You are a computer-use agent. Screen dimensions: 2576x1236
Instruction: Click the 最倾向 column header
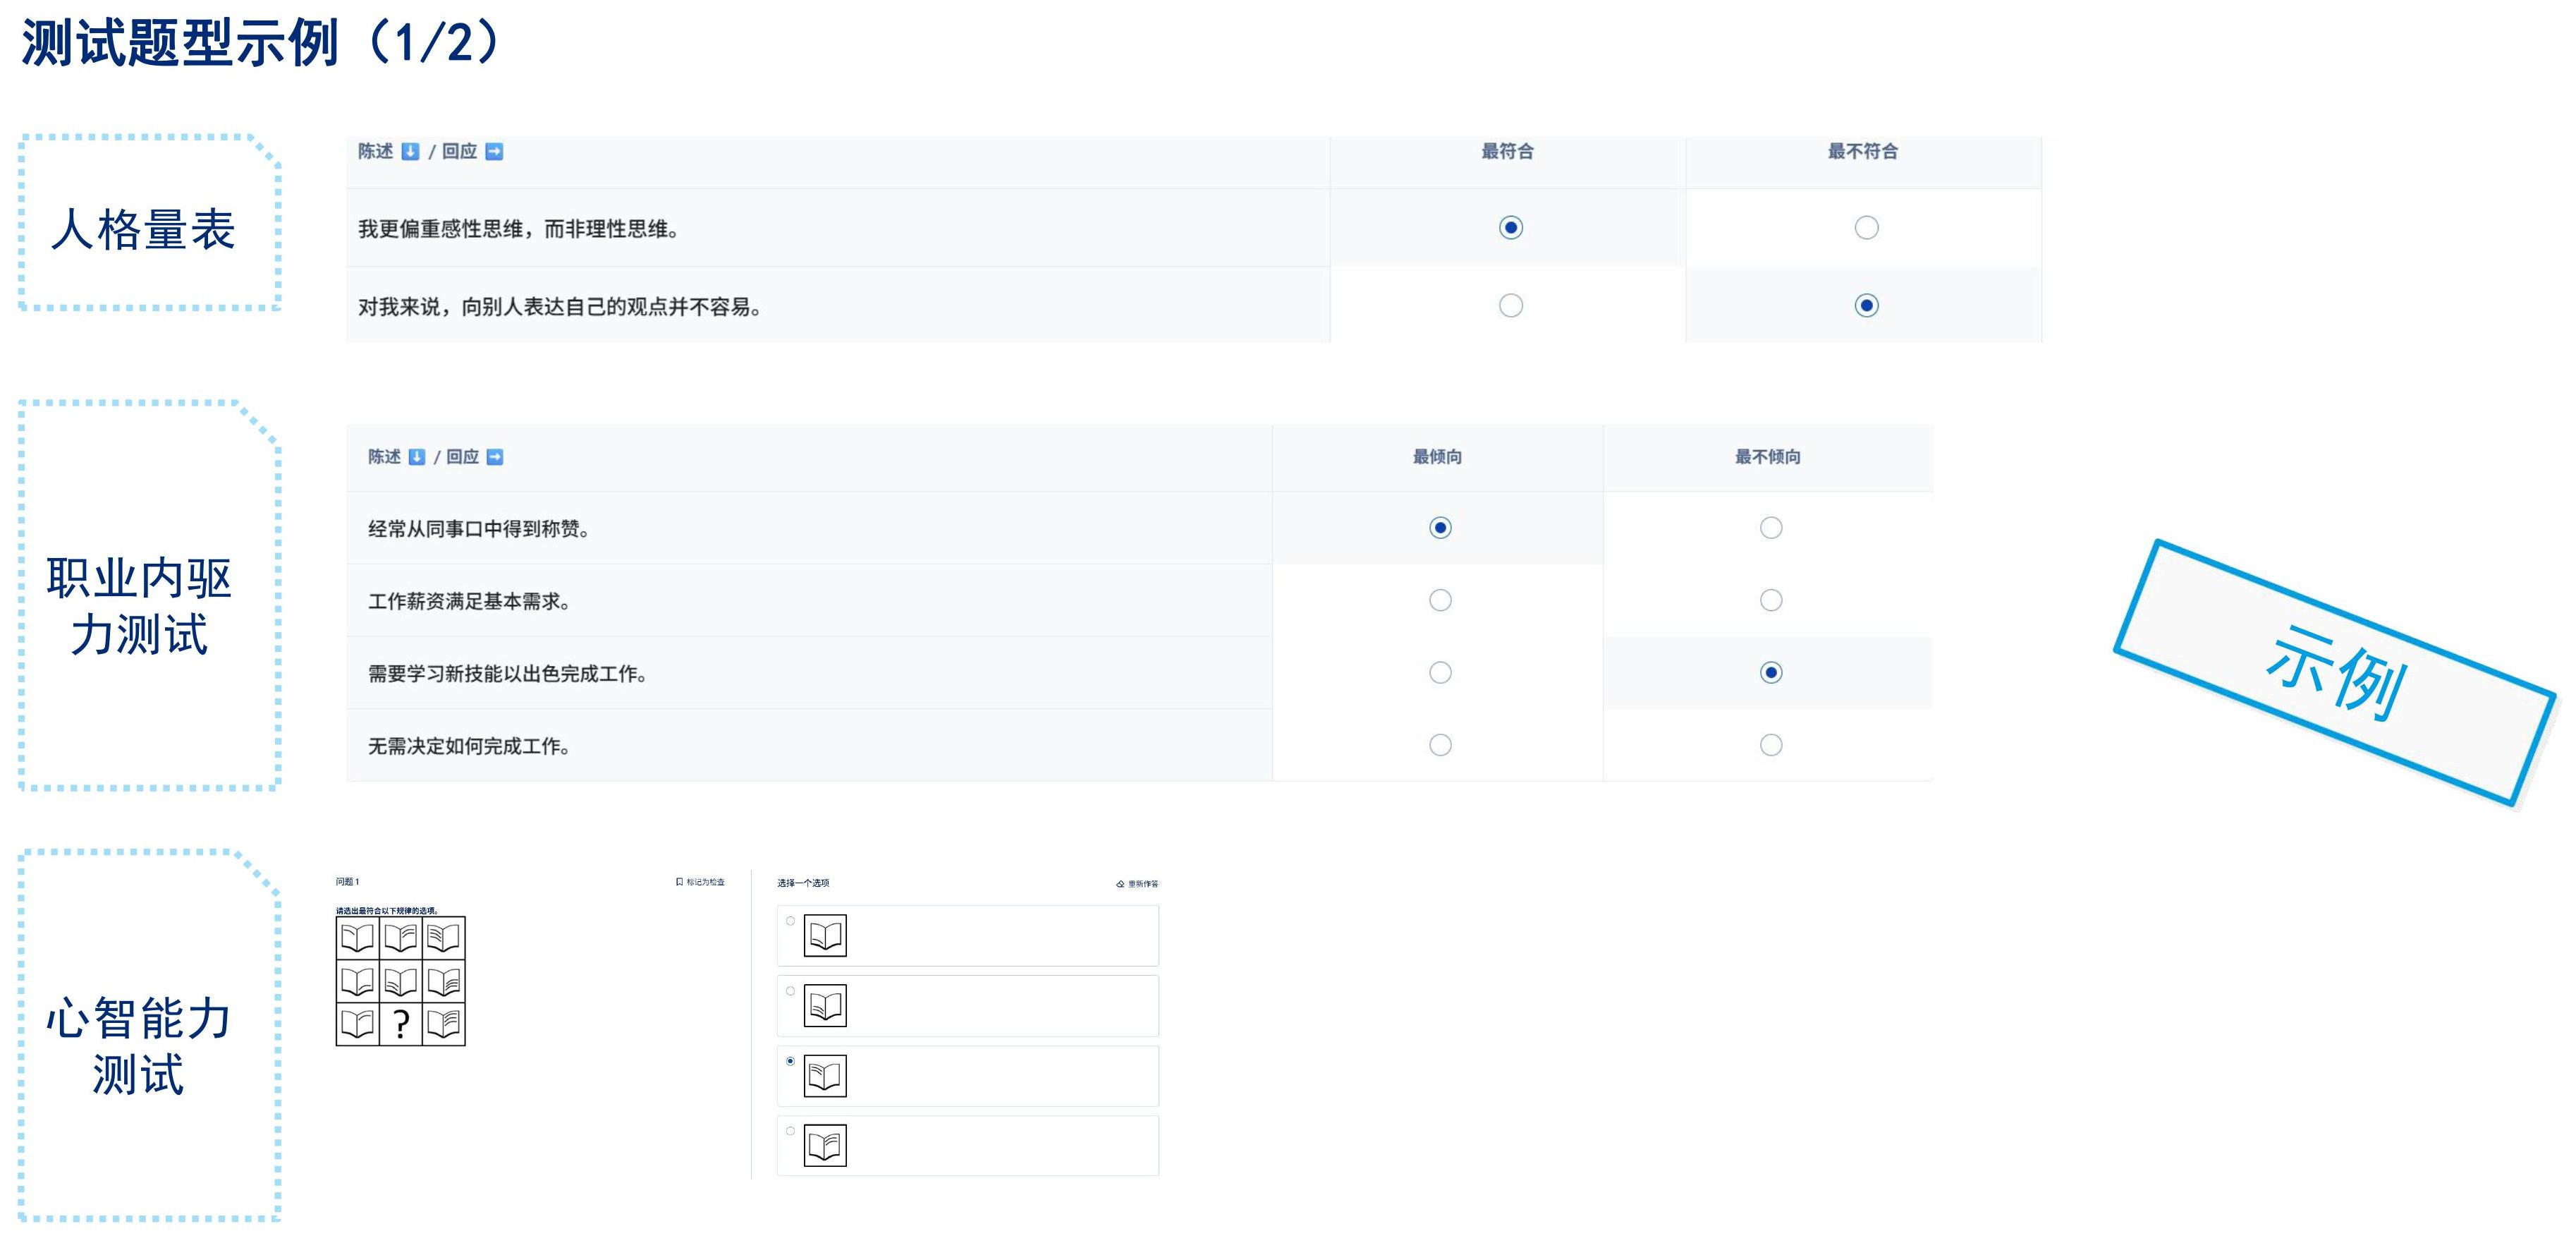coord(1437,456)
